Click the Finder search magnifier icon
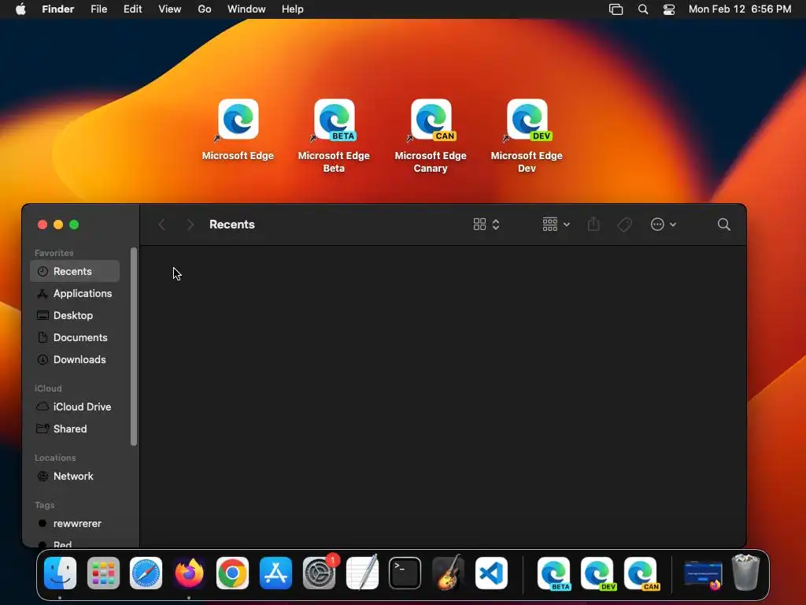The image size is (806, 605). tap(724, 225)
